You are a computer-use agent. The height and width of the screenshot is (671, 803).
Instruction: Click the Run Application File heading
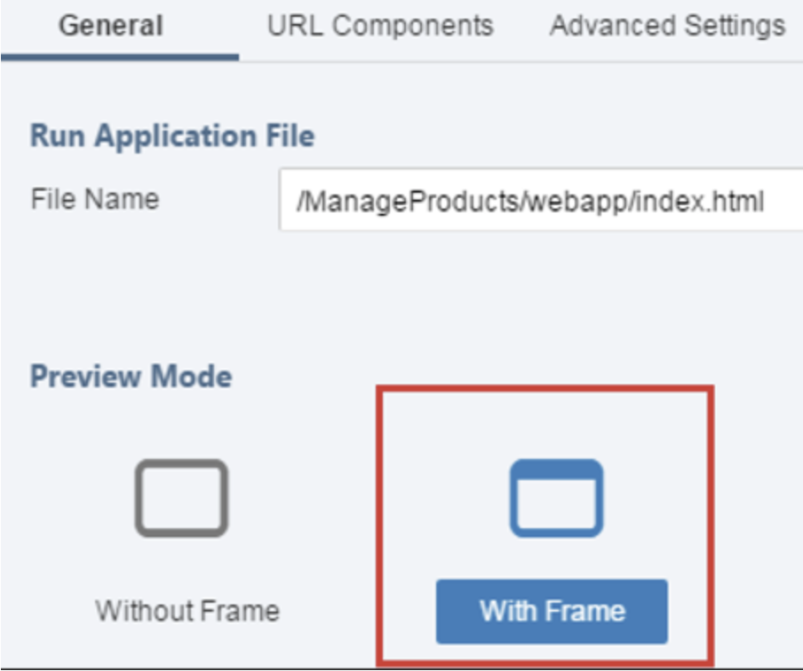click(x=172, y=136)
